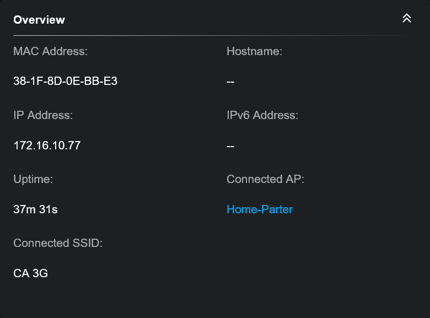Click the IPv6 Address label

click(x=262, y=115)
